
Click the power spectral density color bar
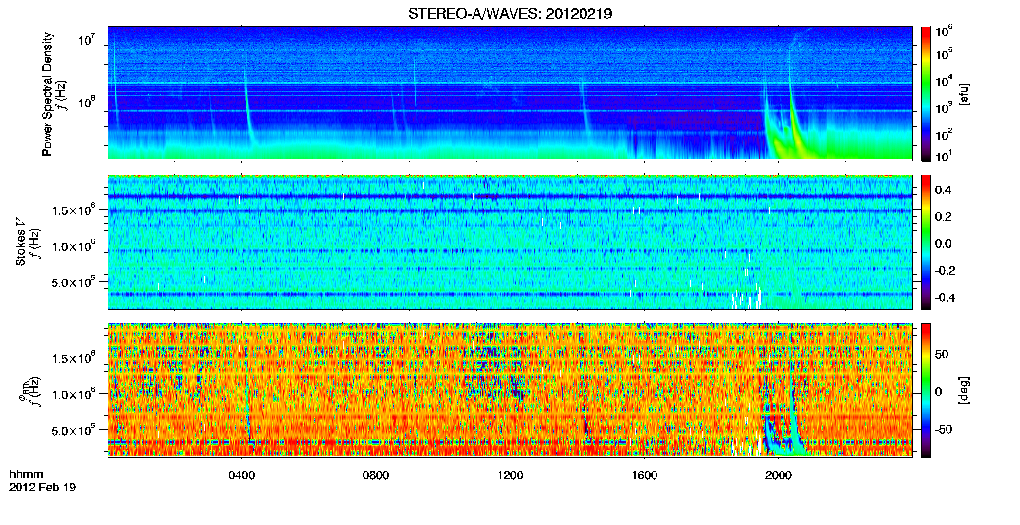click(x=926, y=94)
